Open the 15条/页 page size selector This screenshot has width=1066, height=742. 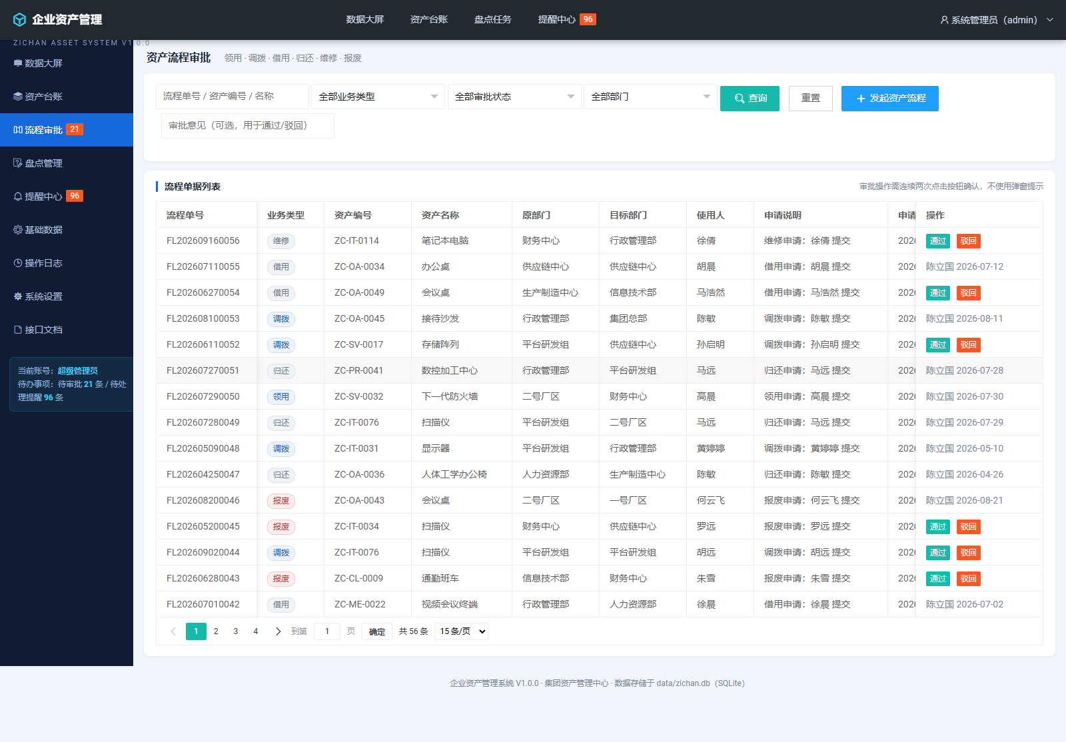click(x=461, y=631)
